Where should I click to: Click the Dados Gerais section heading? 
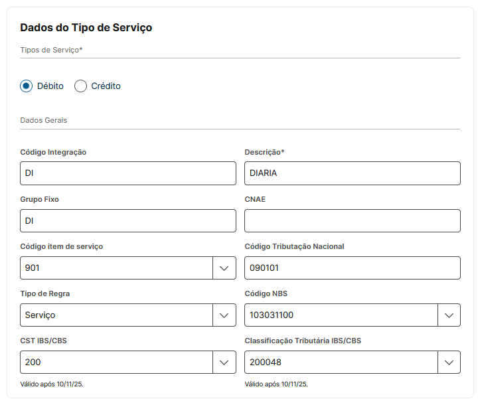click(44, 120)
